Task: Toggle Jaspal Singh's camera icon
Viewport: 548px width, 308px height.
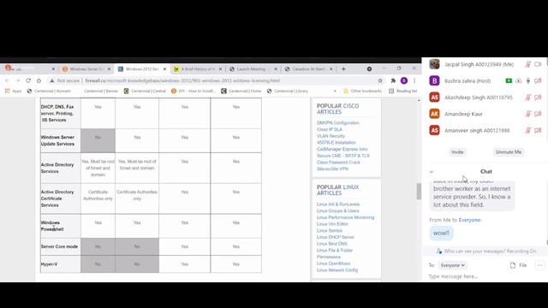Action: 538,64
